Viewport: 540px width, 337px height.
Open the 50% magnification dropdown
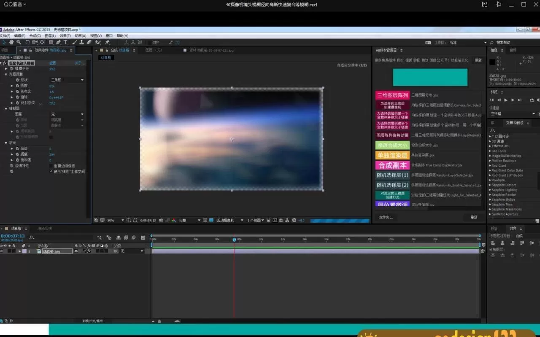coord(115,220)
